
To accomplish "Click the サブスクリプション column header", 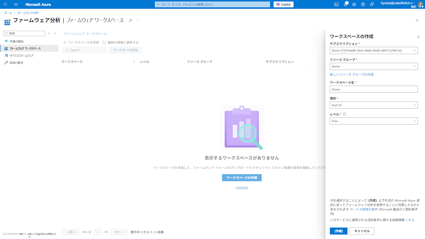I will (x=280, y=62).
